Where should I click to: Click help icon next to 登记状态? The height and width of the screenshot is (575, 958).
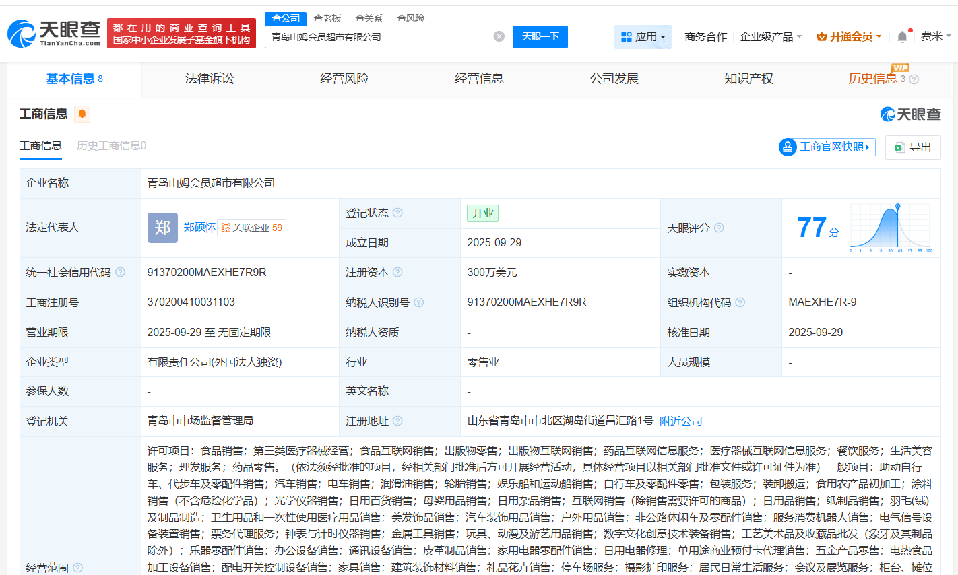[397, 213]
